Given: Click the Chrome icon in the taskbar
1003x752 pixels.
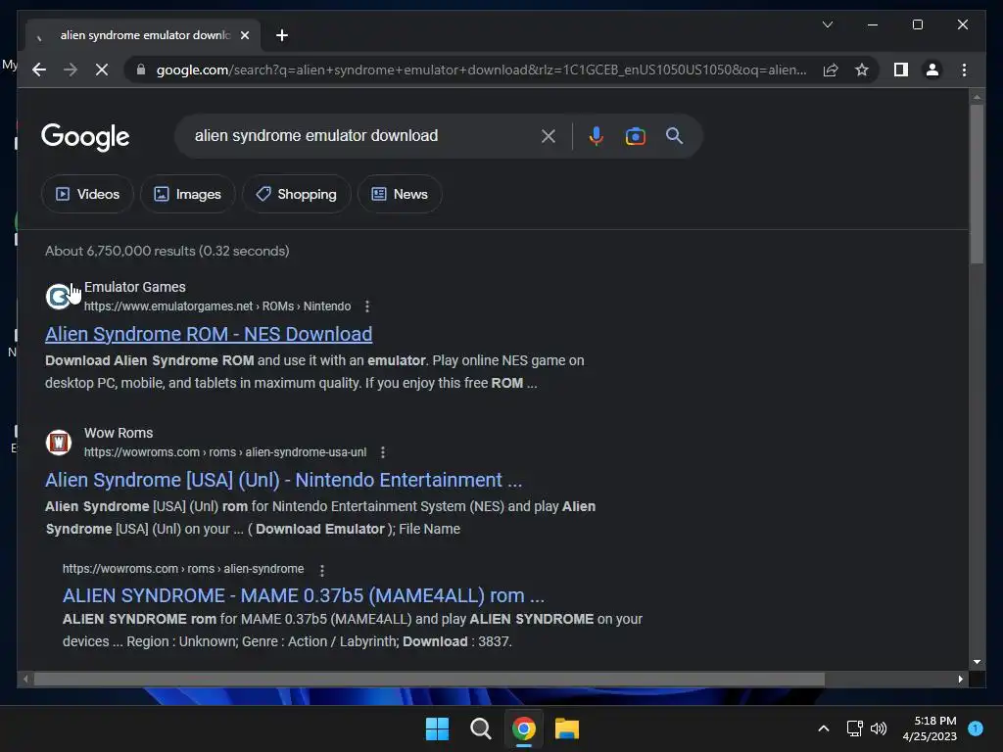Looking at the screenshot, I should pos(524,728).
